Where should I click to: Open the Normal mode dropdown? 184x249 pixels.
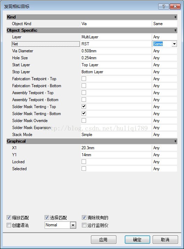click(73, 225)
